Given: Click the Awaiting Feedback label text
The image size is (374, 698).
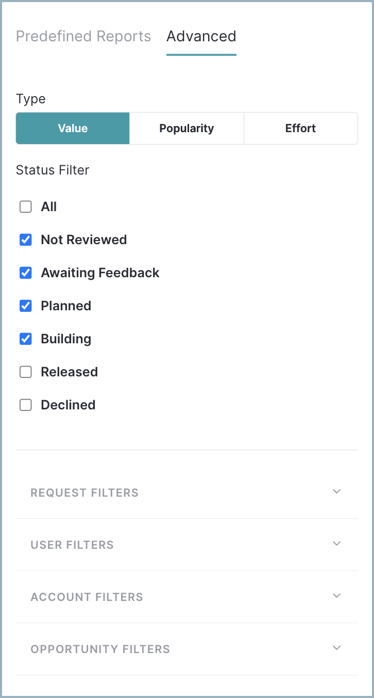Looking at the screenshot, I should (100, 273).
